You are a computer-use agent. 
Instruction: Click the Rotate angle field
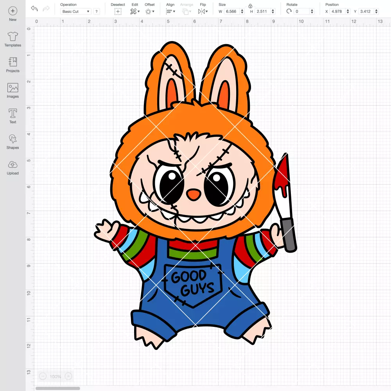coord(302,11)
